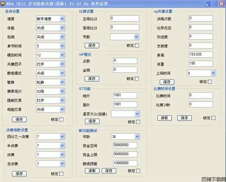Screen dimensions: 226x182
Task: Click the 训练次数 input field
Action: click(201, 18)
